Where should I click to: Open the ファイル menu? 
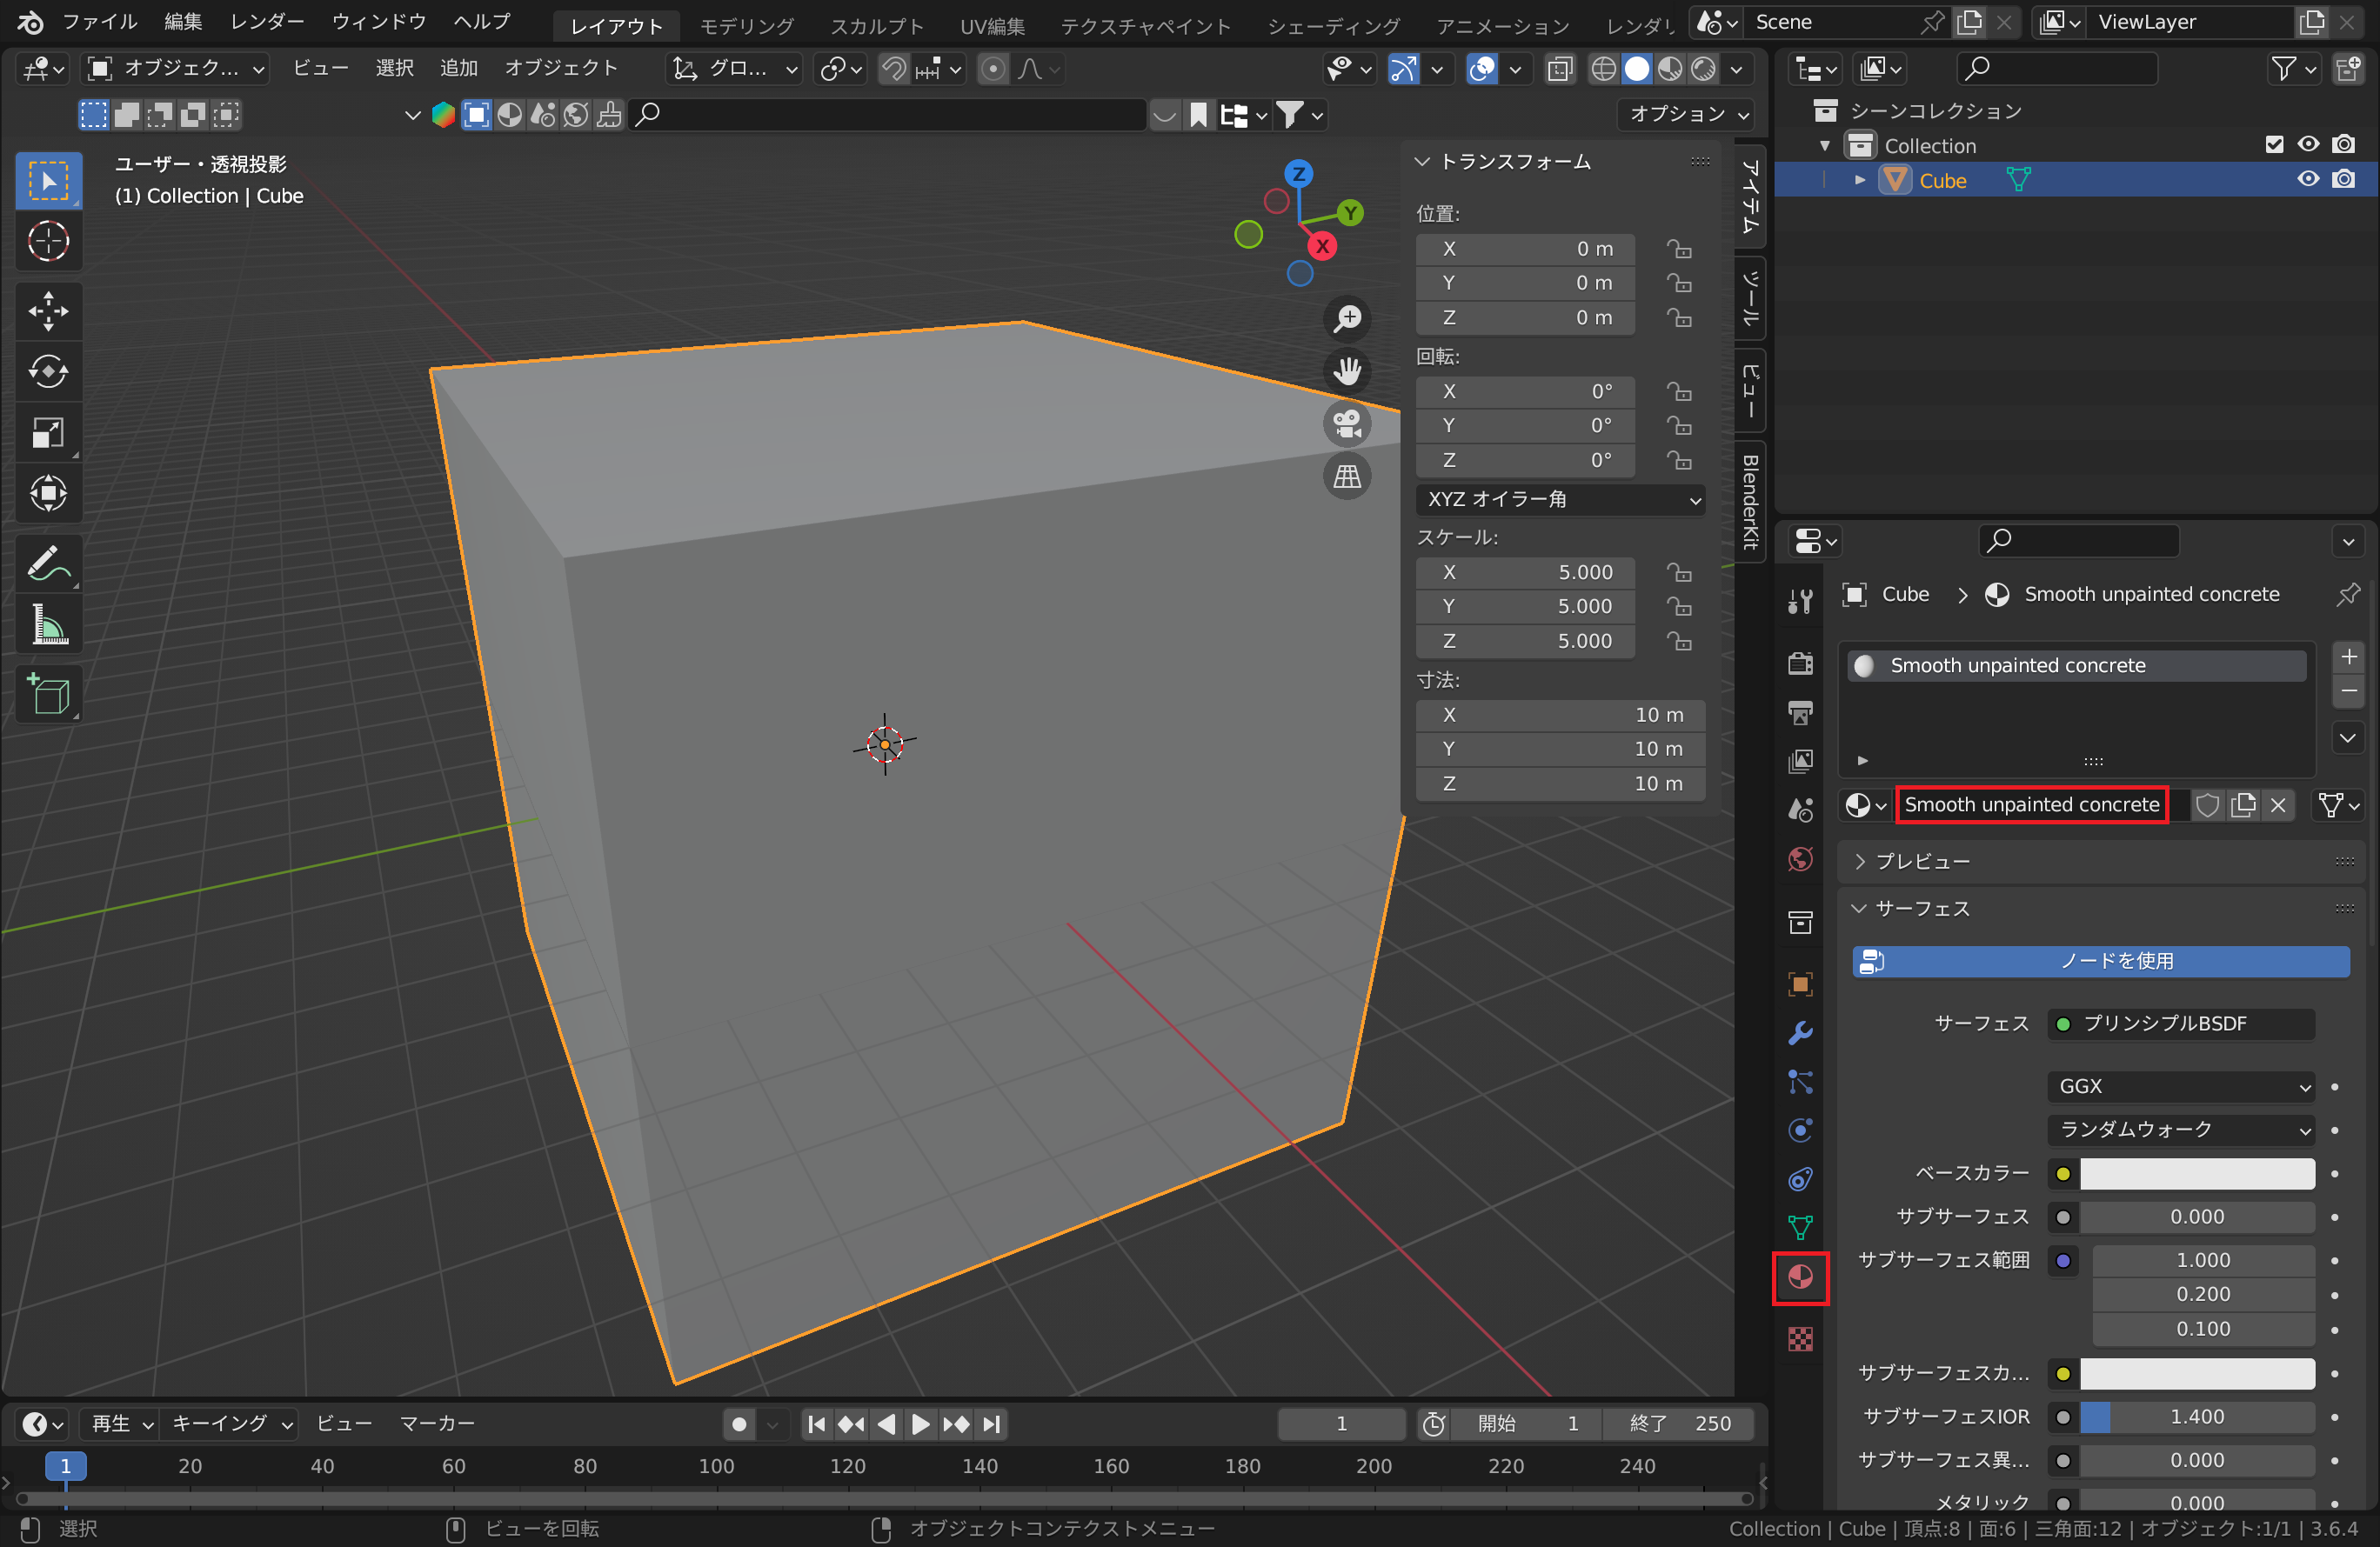[x=99, y=21]
